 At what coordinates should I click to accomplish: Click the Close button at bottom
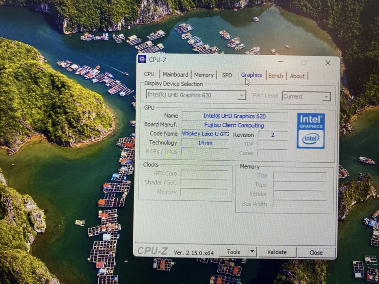point(316,253)
